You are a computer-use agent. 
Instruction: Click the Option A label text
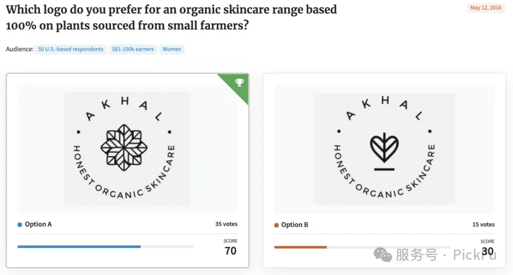(38, 224)
